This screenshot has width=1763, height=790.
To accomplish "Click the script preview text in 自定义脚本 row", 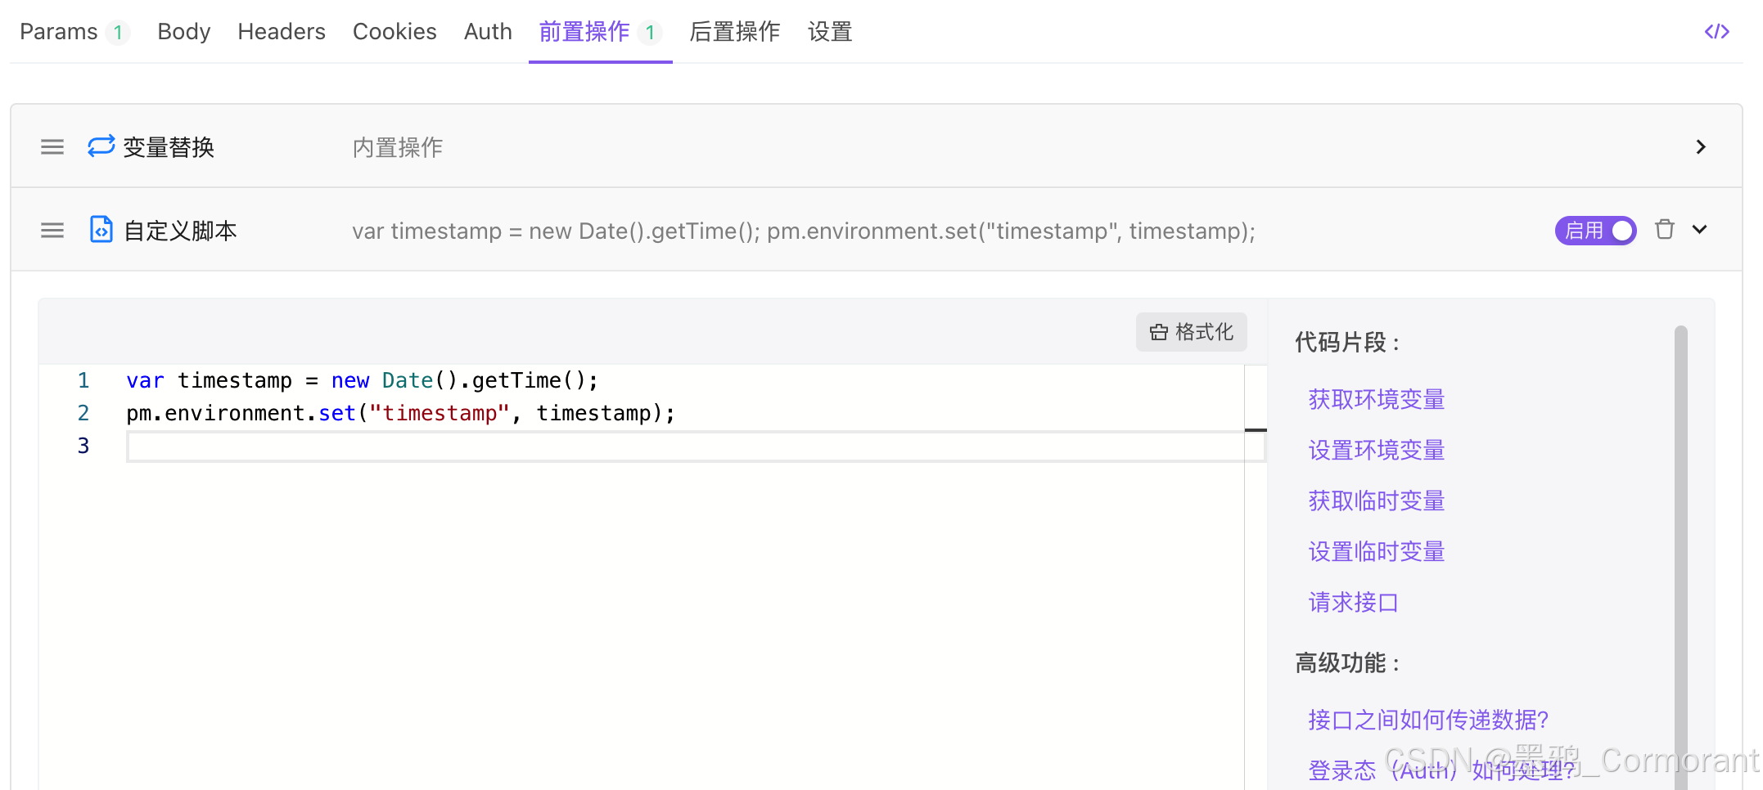I will click(x=804, y=231).
